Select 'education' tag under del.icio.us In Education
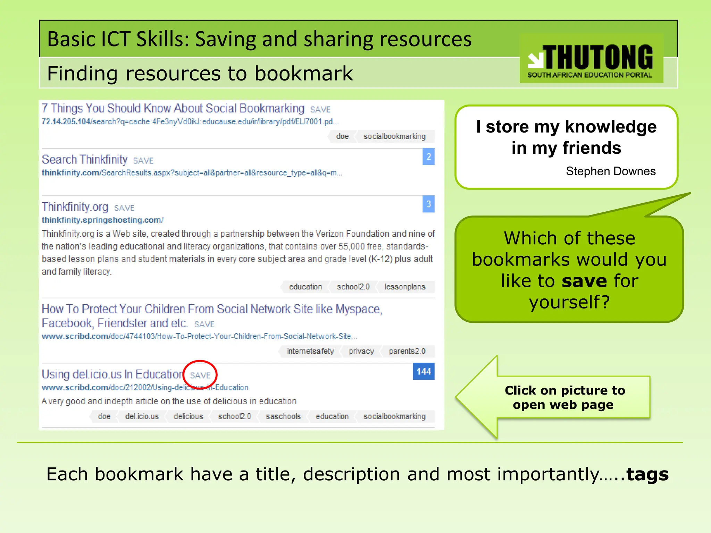Image resolution: width=711 pixels, height=533 pixels. [332, 416]
